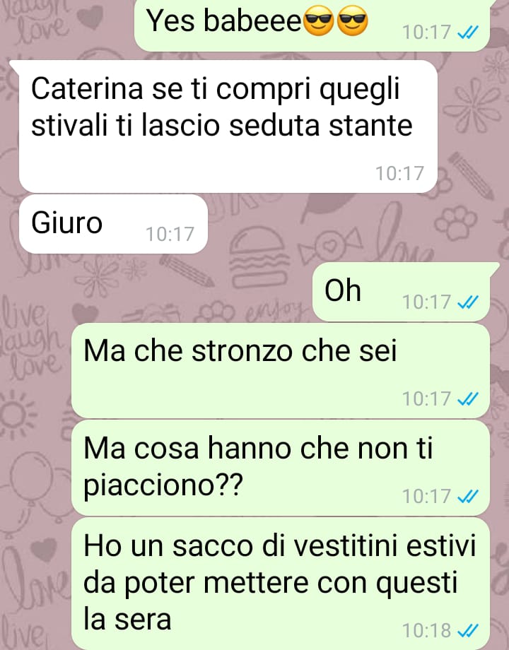Select 'Ma cosa hanno che non ti piacciono??' message
This screenshot has height=650, width=509.
tap(281, 468)
